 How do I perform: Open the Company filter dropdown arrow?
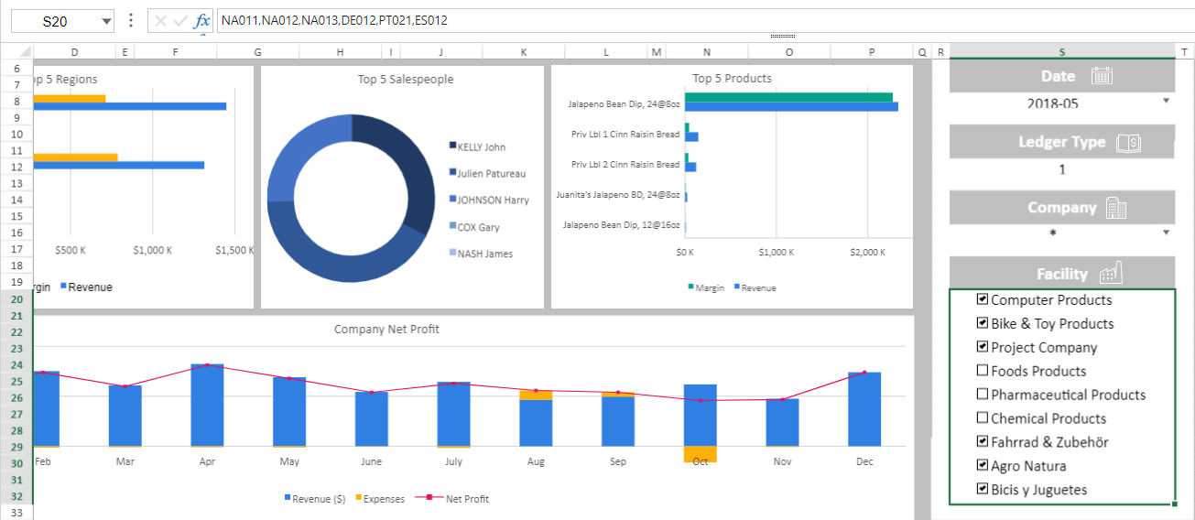tap(1166, 233)
